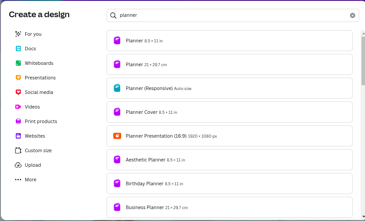Click the Planner Cover notebook icon
Viewport: 365px width, 221px height.
(117, 112)
